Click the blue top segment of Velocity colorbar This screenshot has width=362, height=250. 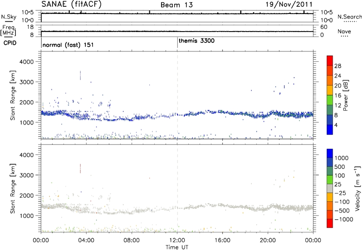(330, 153)
